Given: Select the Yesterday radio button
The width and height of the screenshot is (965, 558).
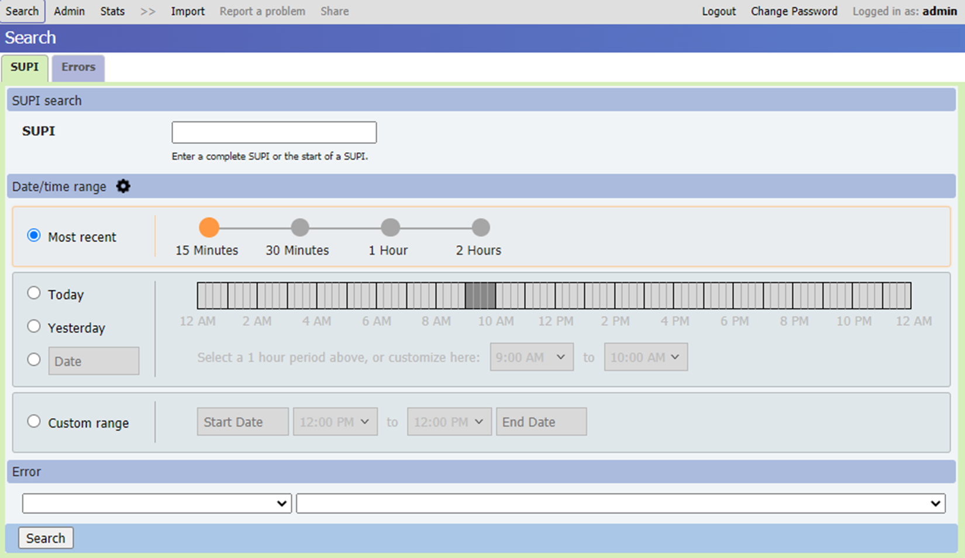Looking at the screenshot, I should (34, 326).
